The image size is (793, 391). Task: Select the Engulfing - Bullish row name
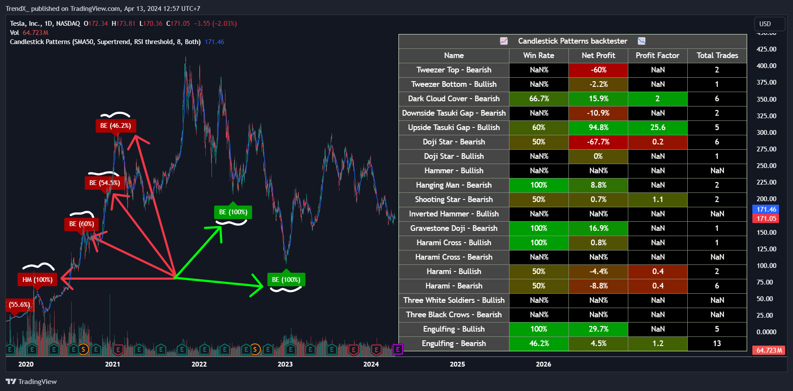(454, 329)
